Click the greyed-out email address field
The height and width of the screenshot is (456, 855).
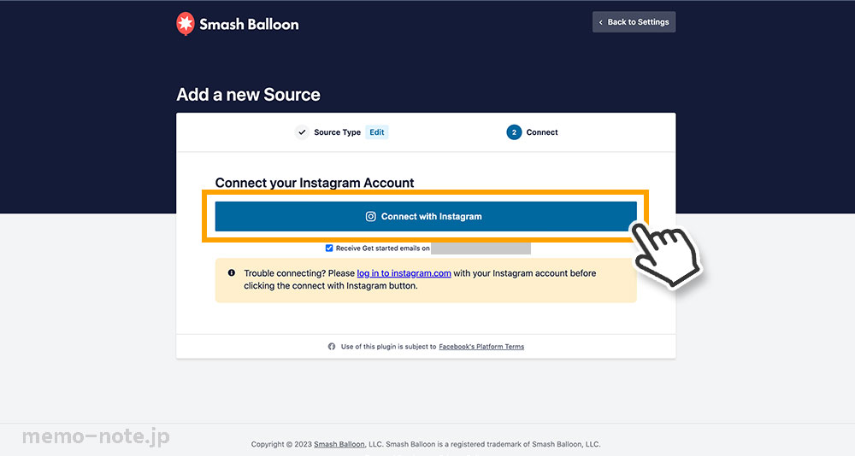tap(481, 248)
